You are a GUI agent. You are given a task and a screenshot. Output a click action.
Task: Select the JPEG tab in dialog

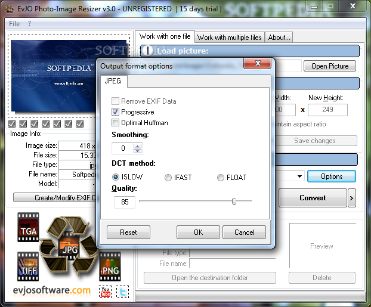point(113,81)
